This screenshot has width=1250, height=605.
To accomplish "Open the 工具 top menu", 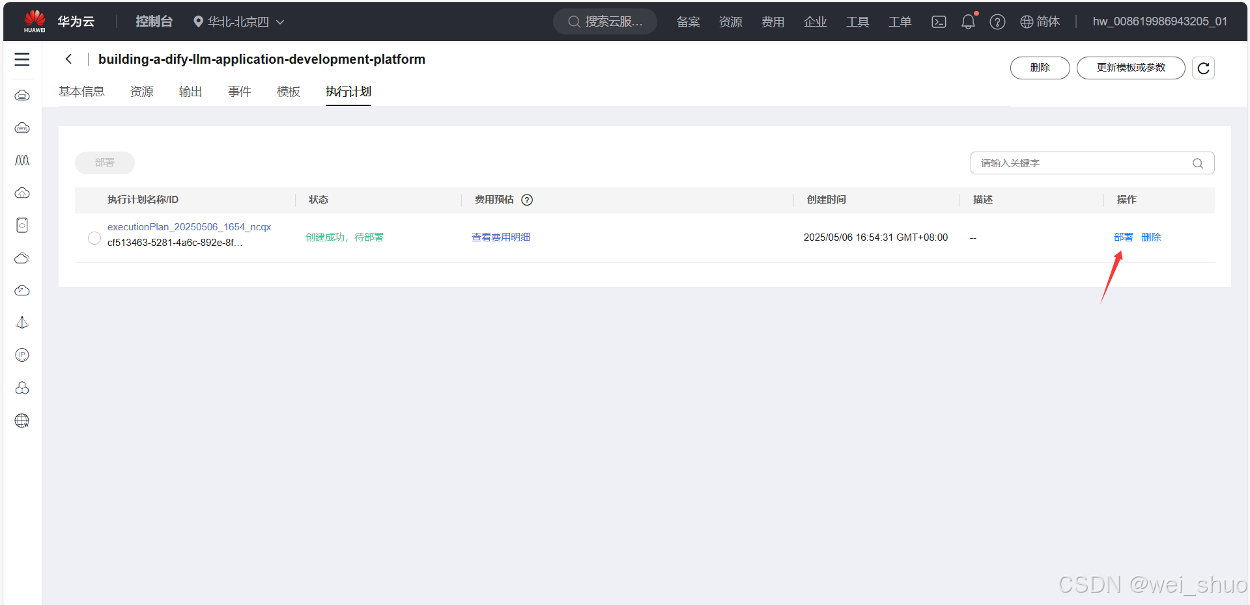I will tap(857, 22).
